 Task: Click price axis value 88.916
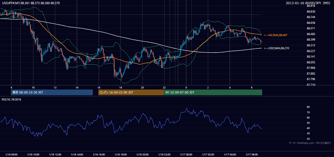click(x=311, y=6)
